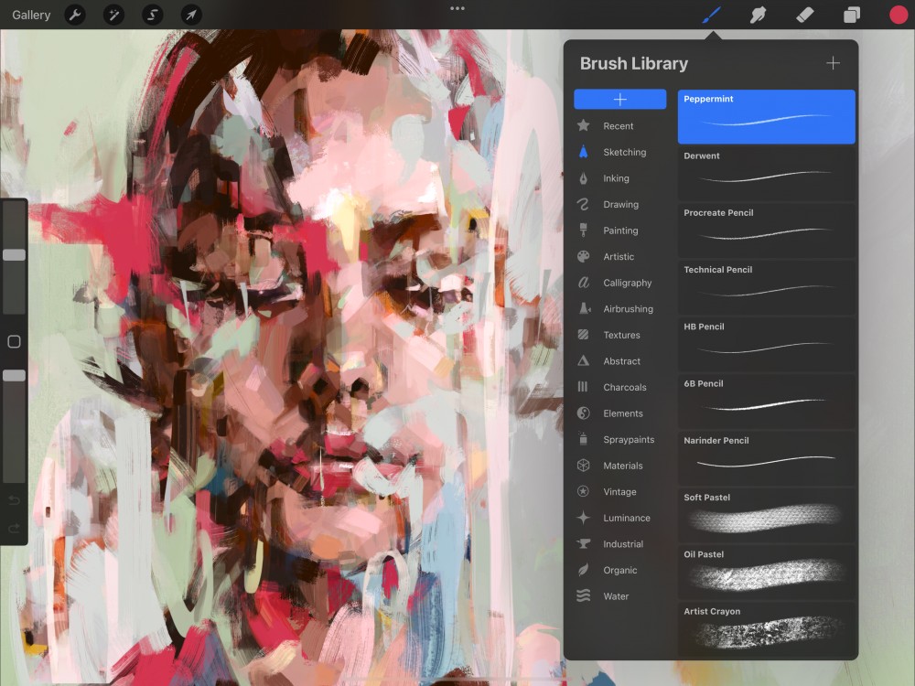
Task: Add new brush with top-right plus
Action: pyautogui.click(x=833, y=63)
